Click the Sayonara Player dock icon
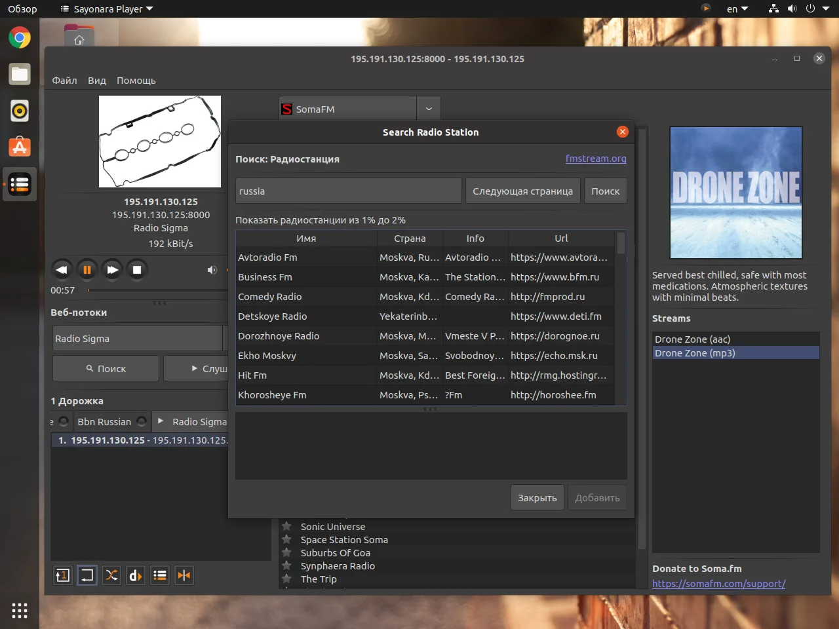 tap(20, 184)
